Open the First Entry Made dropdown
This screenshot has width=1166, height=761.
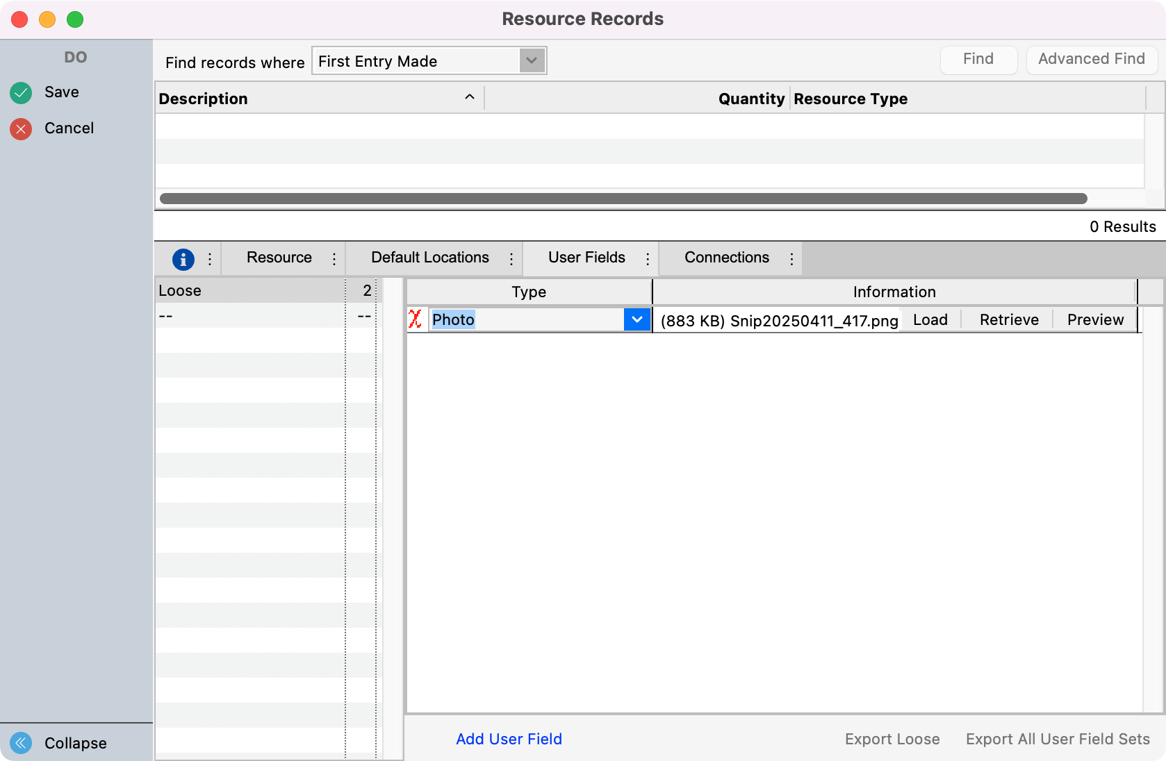click(x=532, y=61)
